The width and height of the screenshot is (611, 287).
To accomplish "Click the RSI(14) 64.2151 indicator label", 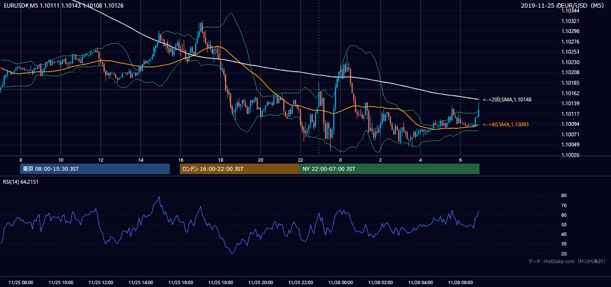I will click(21, 181).
